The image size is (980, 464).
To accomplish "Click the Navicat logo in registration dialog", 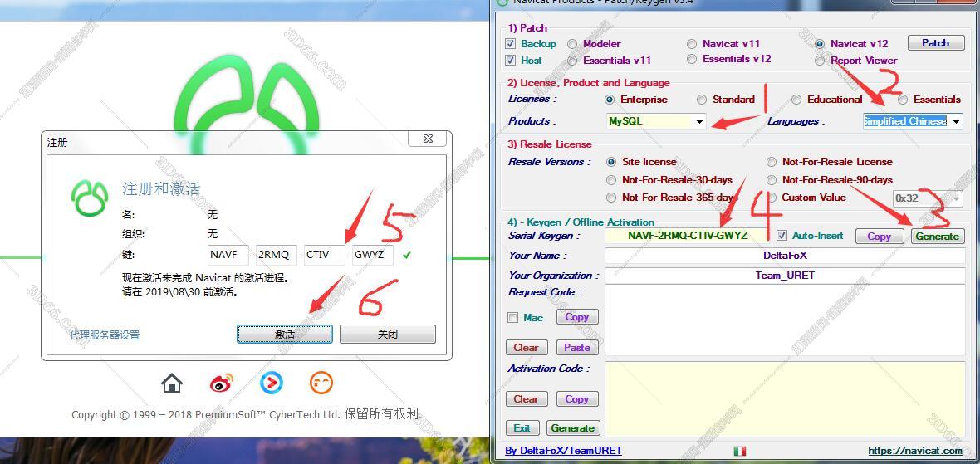I will pyautogui.click(x=90, y=198).
